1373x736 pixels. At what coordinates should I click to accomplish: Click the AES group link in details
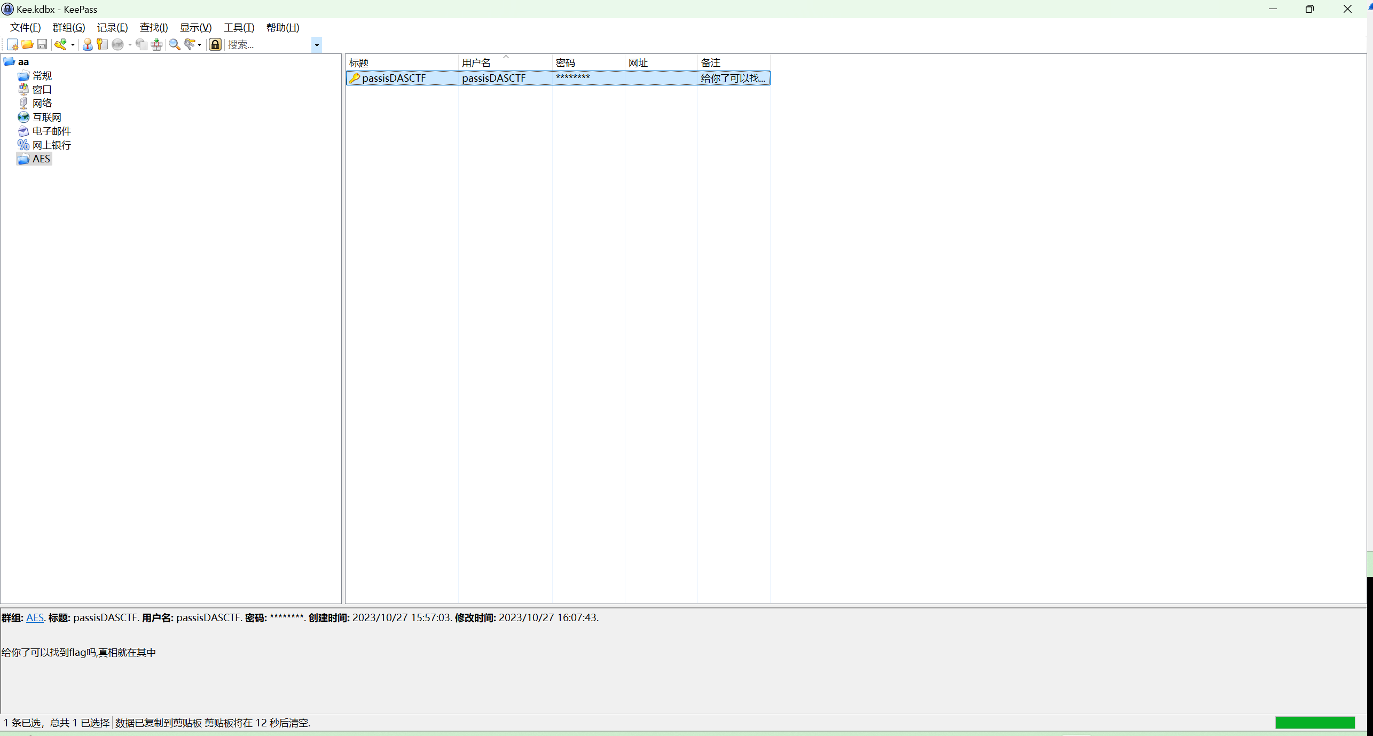[35, 617]
